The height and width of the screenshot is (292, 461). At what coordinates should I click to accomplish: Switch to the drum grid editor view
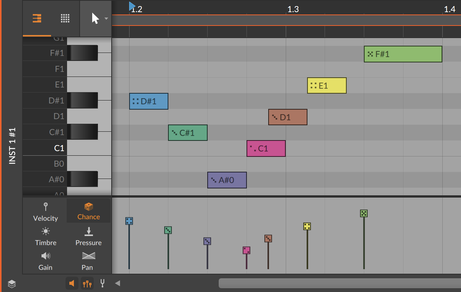click(x=65, y=18)
